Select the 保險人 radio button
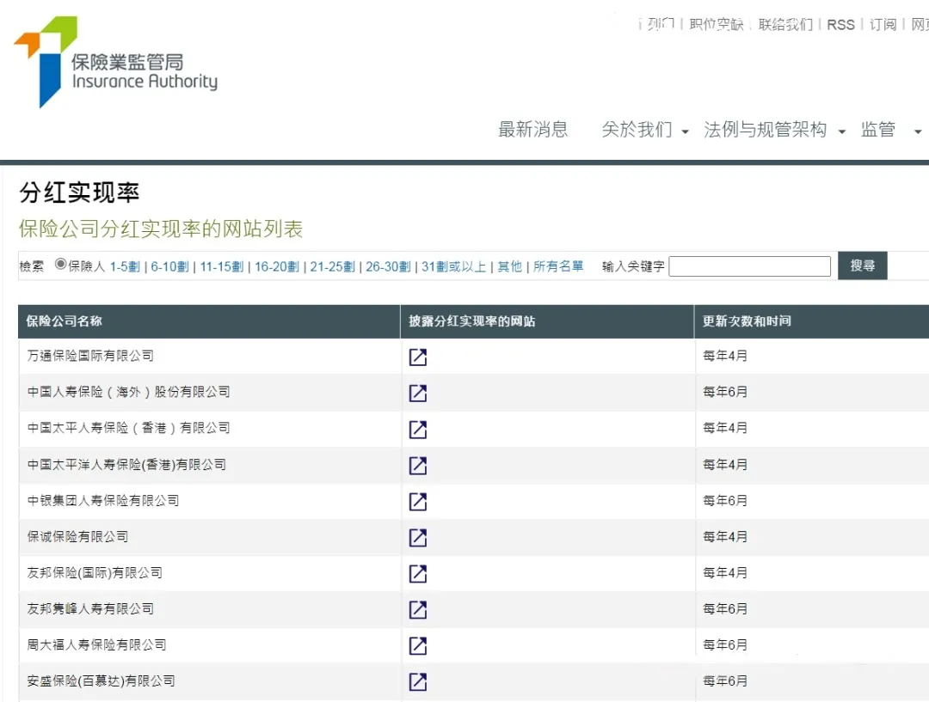Image resolution: width=929 pixels, height=702 pixels. click(60, 264)
